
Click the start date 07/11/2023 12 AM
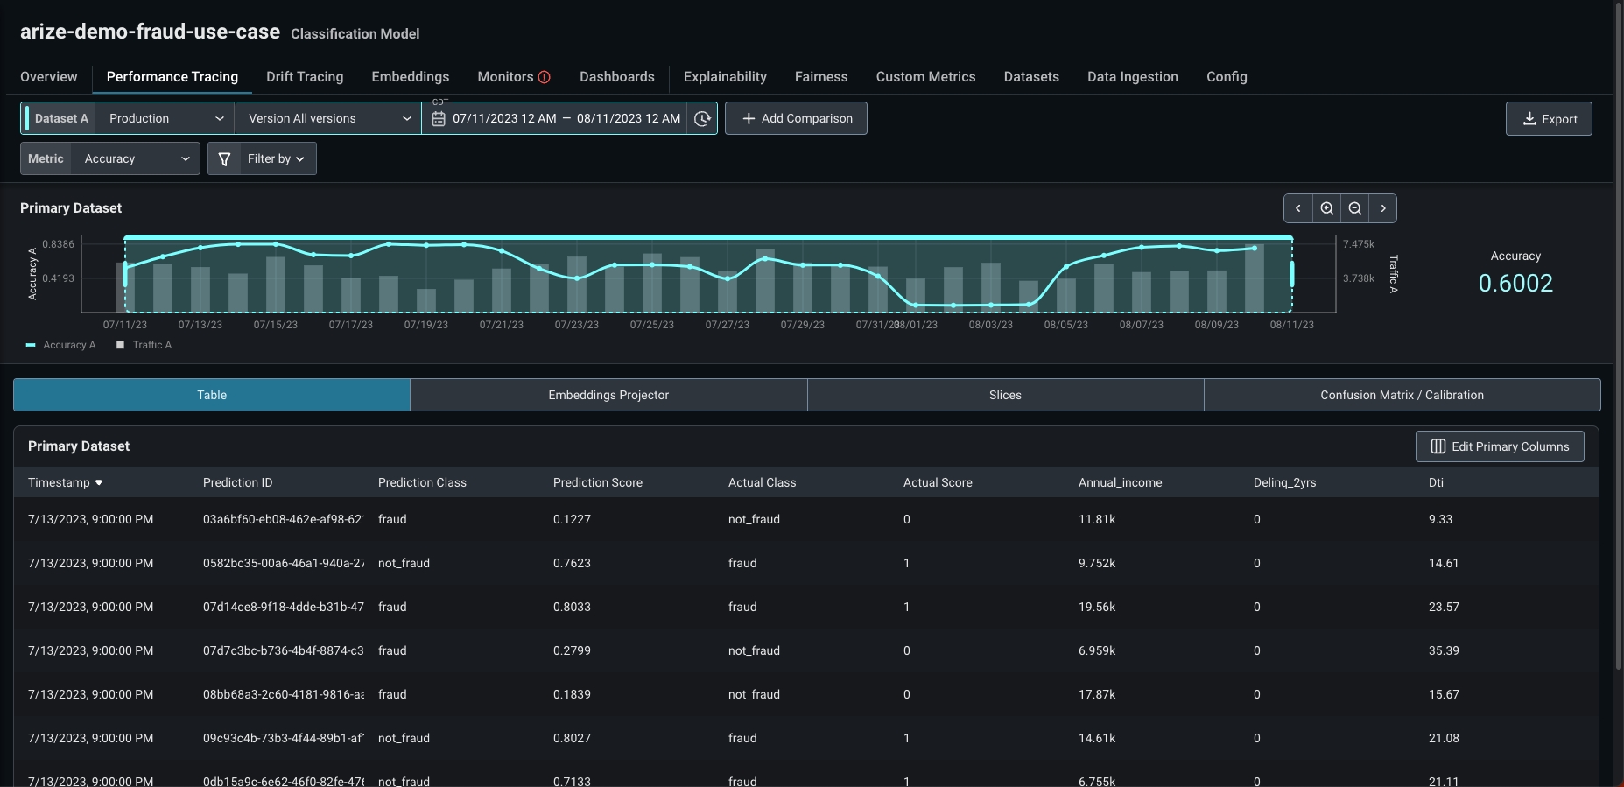coord(504,118)
